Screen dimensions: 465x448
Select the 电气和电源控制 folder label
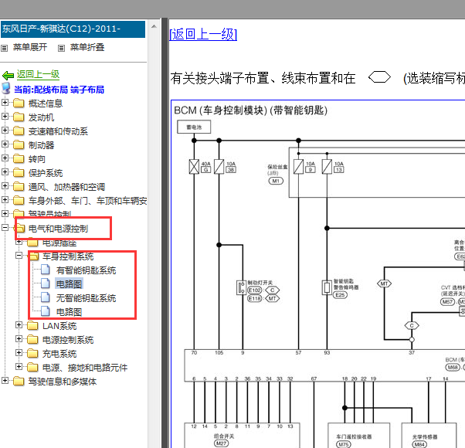(58, 229)
